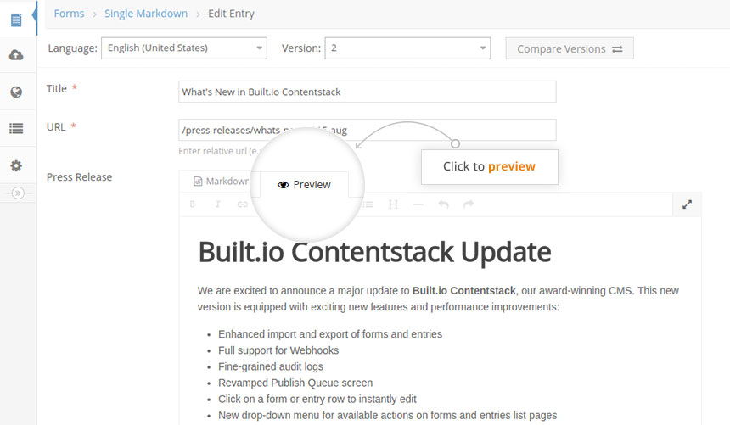Go to Single Markdown breadcrumb link
The image size is (730, 425).
click(146, 14)
